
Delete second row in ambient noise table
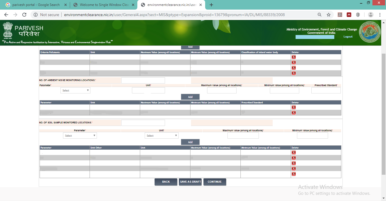294,113
